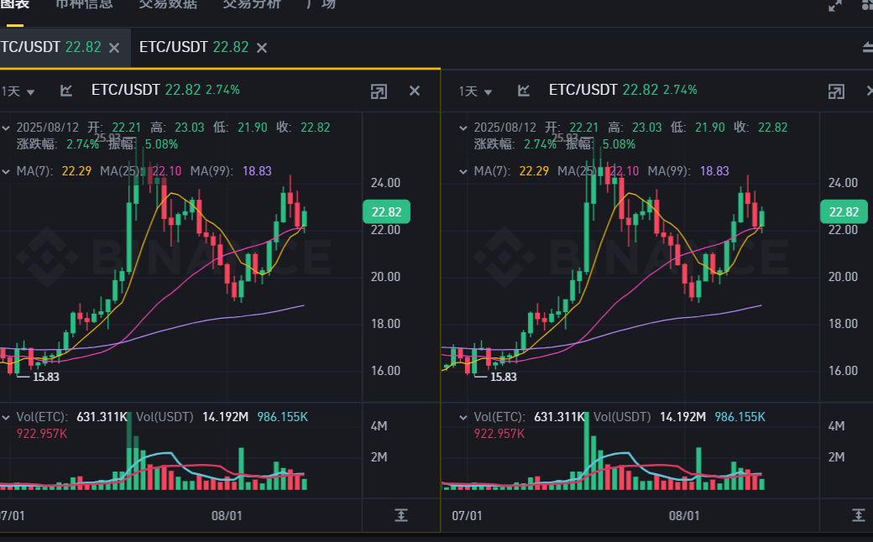Click the ETC/USDT symbol name in left panel
873x542 pixels.
coord(125,90)
